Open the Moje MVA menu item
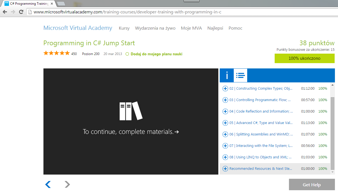 coord(191,28)
